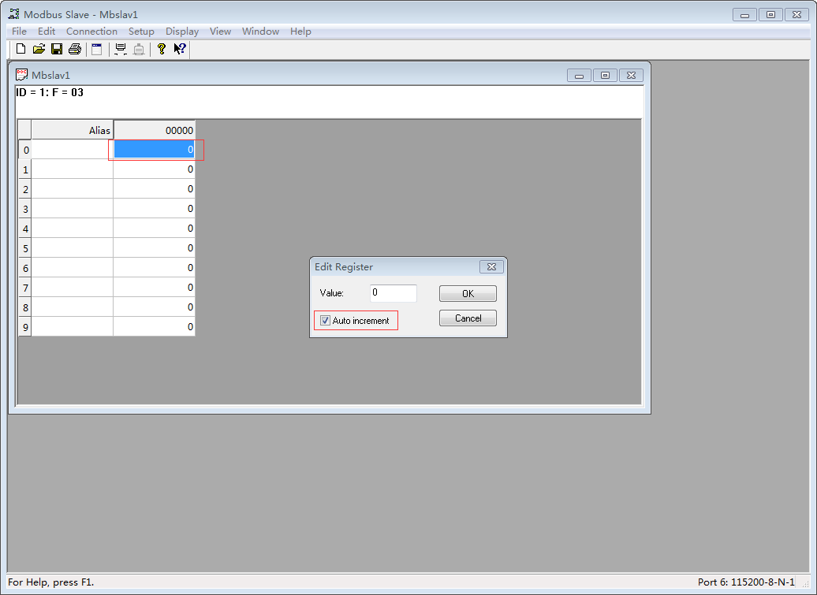Select the value cell in row 8
The height and width of the screenshot is (595, 817).
(x=155, y=307)
